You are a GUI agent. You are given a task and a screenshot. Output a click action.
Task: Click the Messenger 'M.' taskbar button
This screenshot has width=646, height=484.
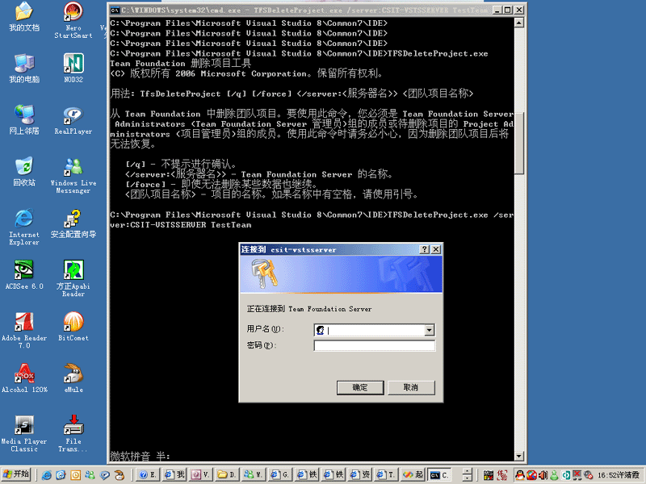[x=254, y=475]
